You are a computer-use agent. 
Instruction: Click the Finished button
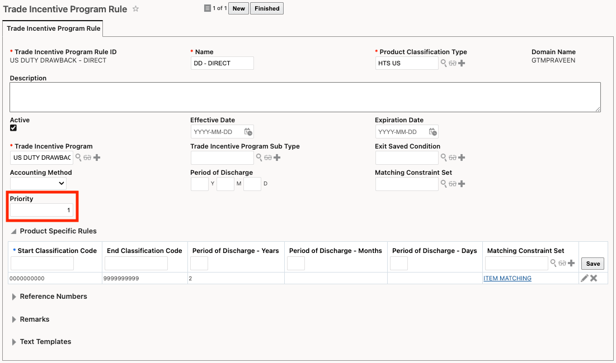click(267, 8)
